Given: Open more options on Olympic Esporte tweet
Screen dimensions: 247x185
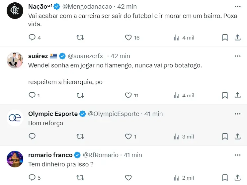Looking at the screenshot, I should (x=237, y=114).
